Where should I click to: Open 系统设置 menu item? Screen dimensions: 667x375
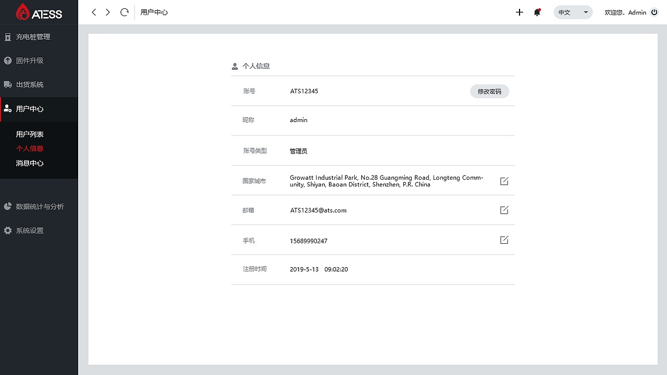tap(30, 231)
